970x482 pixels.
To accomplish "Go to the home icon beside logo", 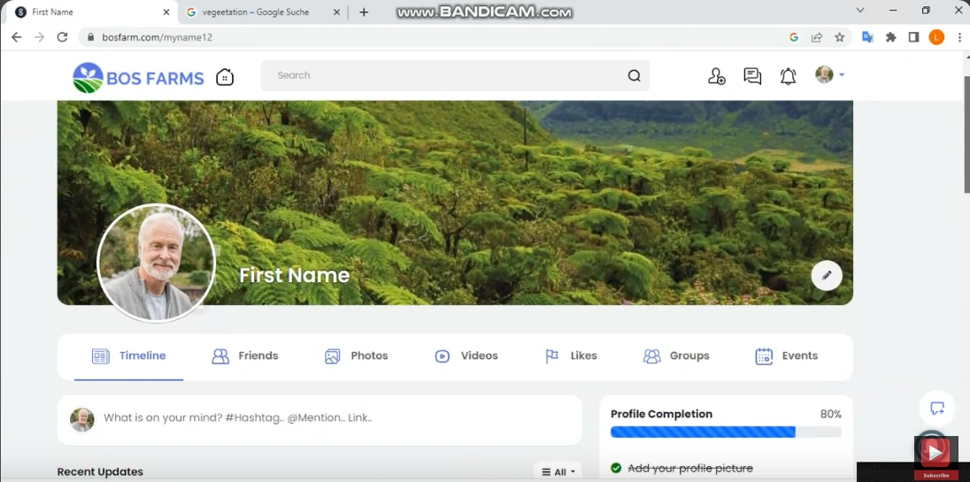I will pyautogui.click(x=225, y=77).
